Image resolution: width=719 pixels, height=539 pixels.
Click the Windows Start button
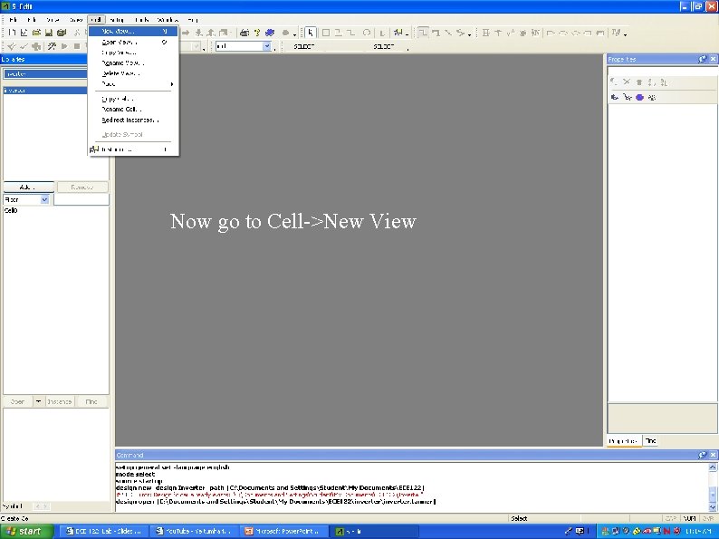point(27,531)
